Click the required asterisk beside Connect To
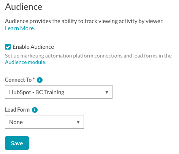The height and width of the screenshot is (154, 179). (34, 79)
